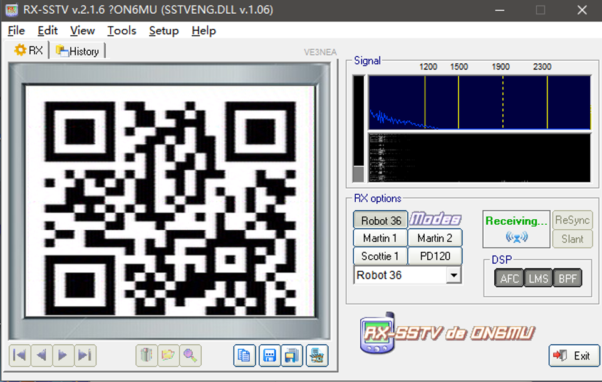
Task: Minimize the RX-SSTV window
Action: coord(499,10)
